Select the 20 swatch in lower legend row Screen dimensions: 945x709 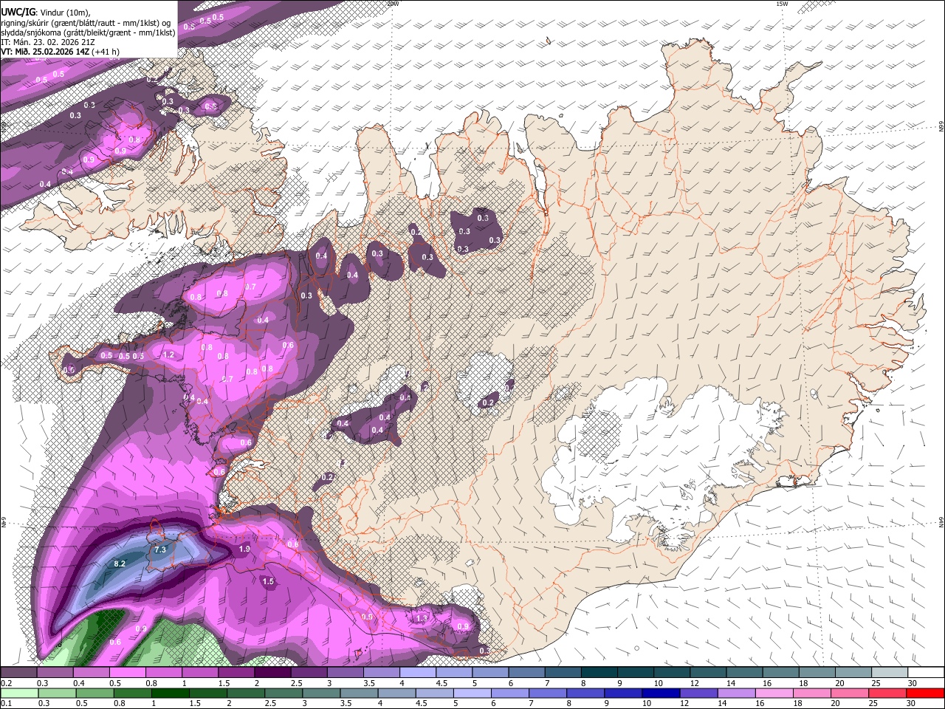pyautogui.click(x=850, y=693)
